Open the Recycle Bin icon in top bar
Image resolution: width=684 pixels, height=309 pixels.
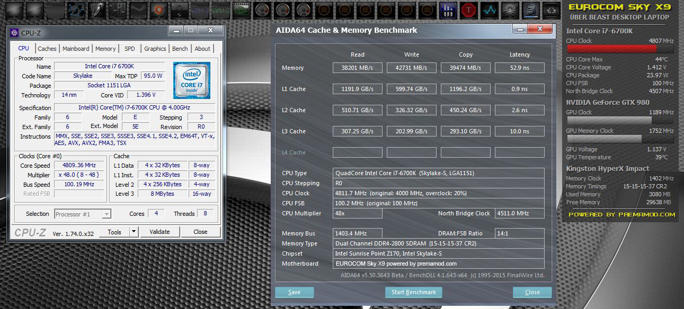pyautogui.click(x=551, y=9)
